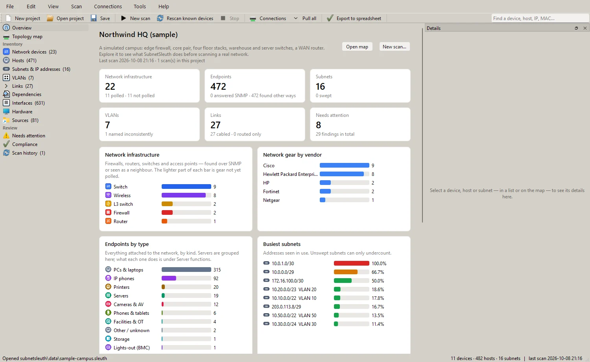The image size is (590, 362).
Task: Open Compliance checkmark icon in sidebar
Action: [x=6, y=144]
